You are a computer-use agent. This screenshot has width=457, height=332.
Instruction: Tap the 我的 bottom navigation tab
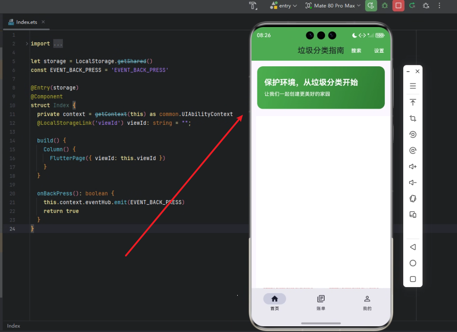(367, 302)
